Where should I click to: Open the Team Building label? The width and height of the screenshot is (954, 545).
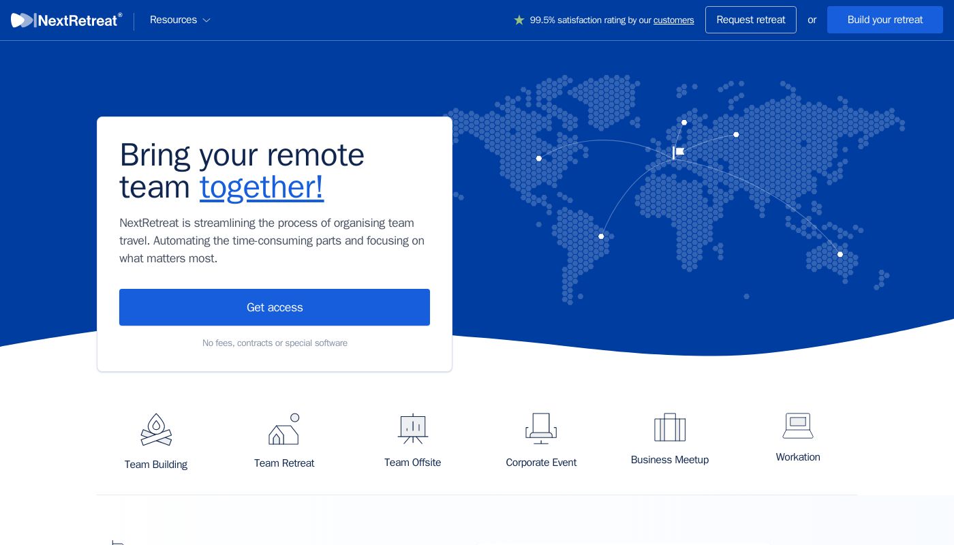156,465
